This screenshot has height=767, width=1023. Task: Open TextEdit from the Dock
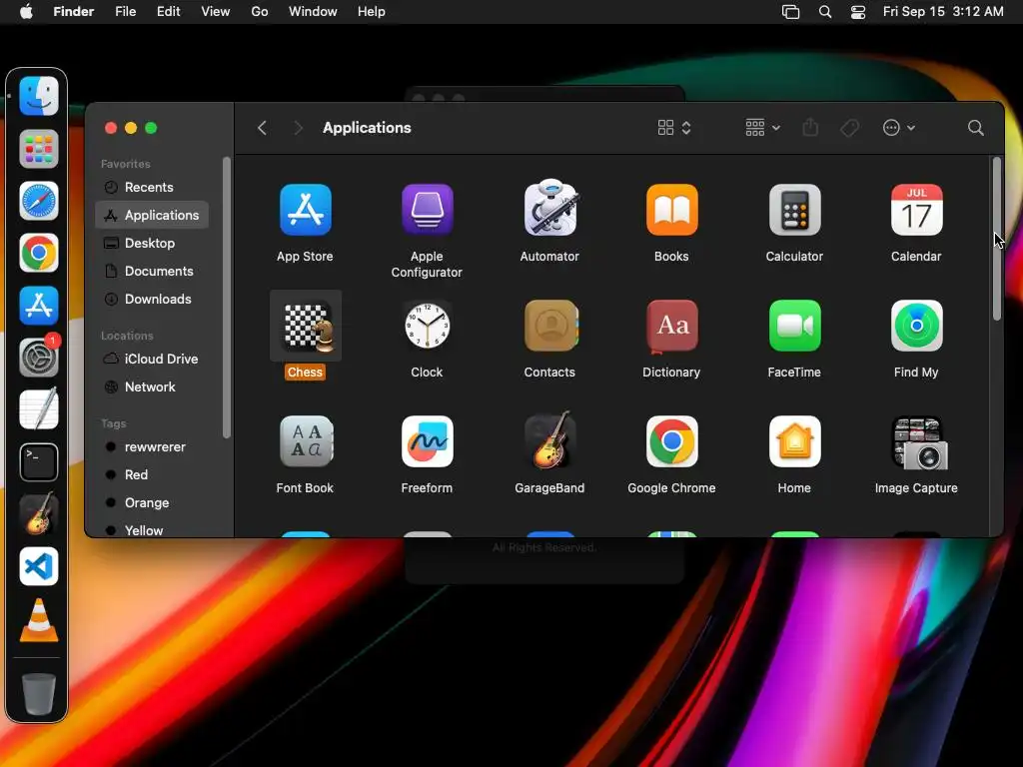click(x=39, y=409)
